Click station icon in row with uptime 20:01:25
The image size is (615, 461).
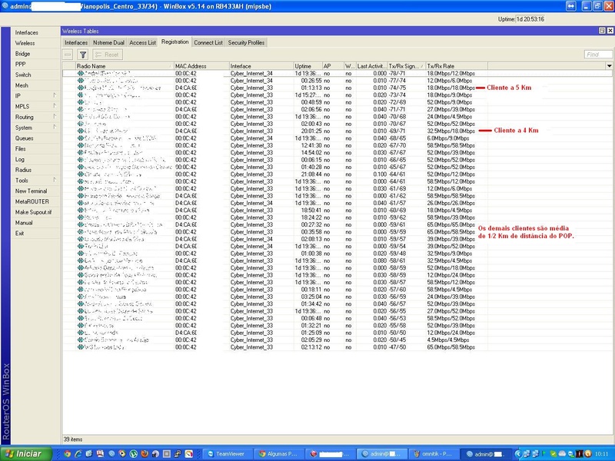81,131
